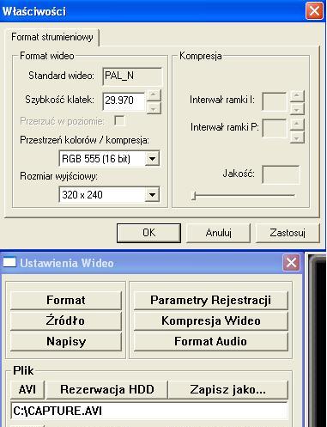Click the Anuluj button

pos(218,233)
